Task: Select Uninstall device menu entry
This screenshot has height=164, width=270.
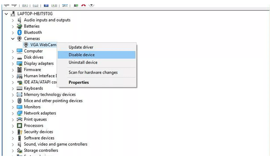Action: 97,62
